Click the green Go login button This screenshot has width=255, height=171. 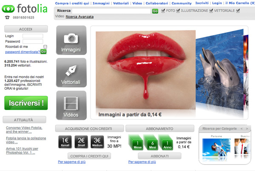[43, 52]
